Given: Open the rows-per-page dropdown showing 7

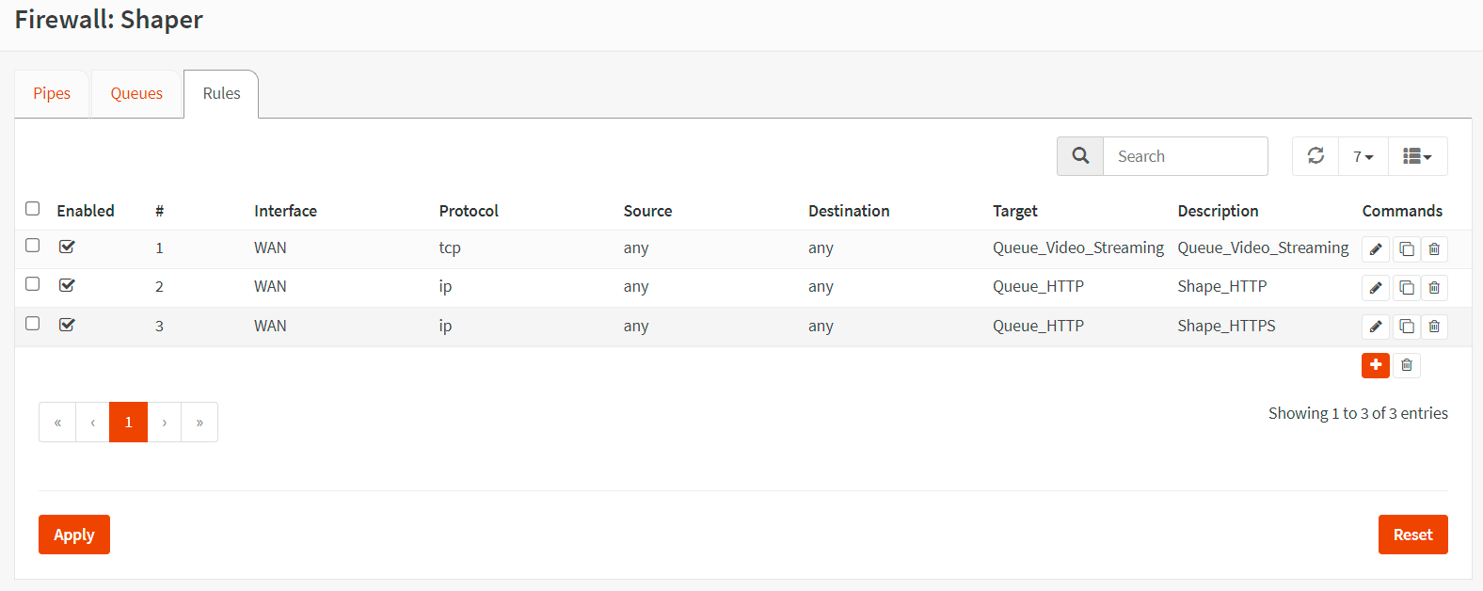Looking at the screenshot, I should (1363, 156).
